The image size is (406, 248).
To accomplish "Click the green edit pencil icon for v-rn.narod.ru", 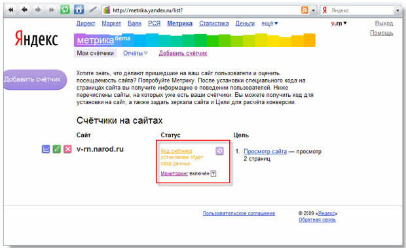I will (57, 149).
